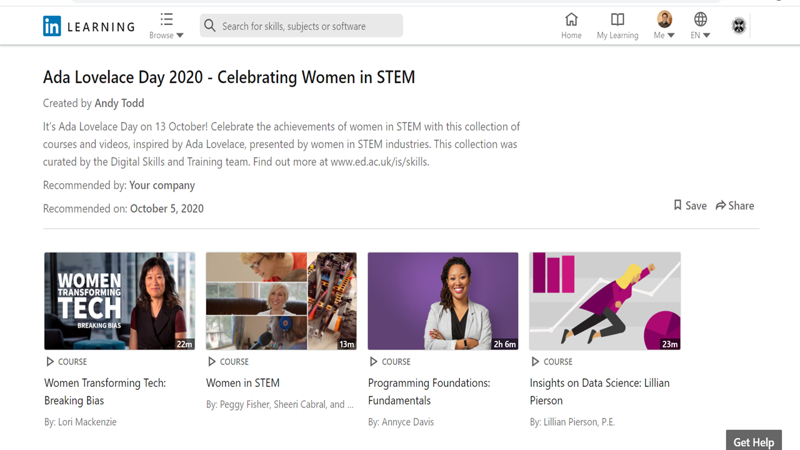Screen dimensions: 800x450
Task: Click COURSE label under Programming Foundations thumbnail
Action: pyautogui.click(x=396, y=361)
